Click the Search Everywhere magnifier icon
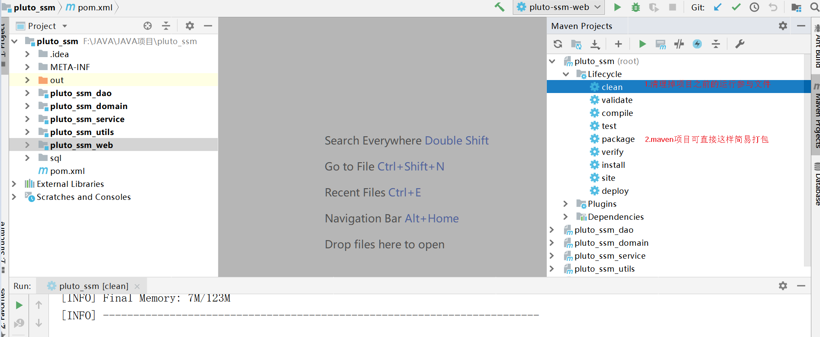Screen dimensions: 820x337 (x=814, y=7)
